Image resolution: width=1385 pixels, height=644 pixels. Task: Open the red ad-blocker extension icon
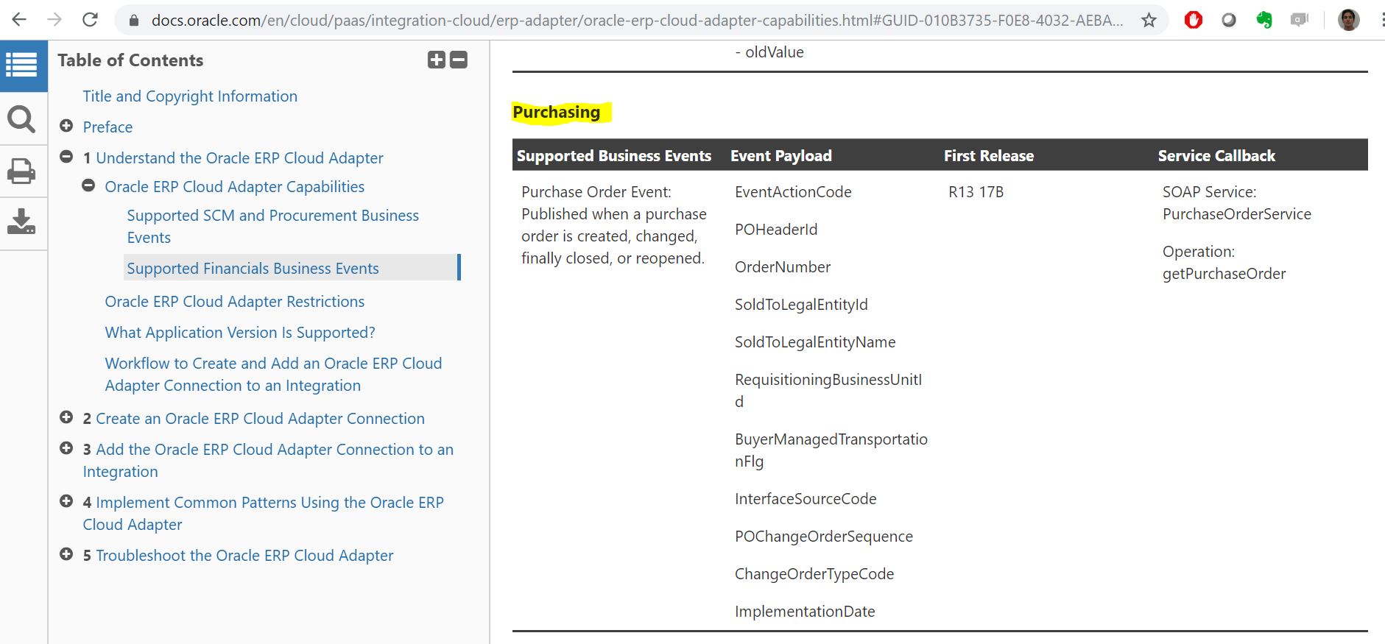tap(1194, 21)
